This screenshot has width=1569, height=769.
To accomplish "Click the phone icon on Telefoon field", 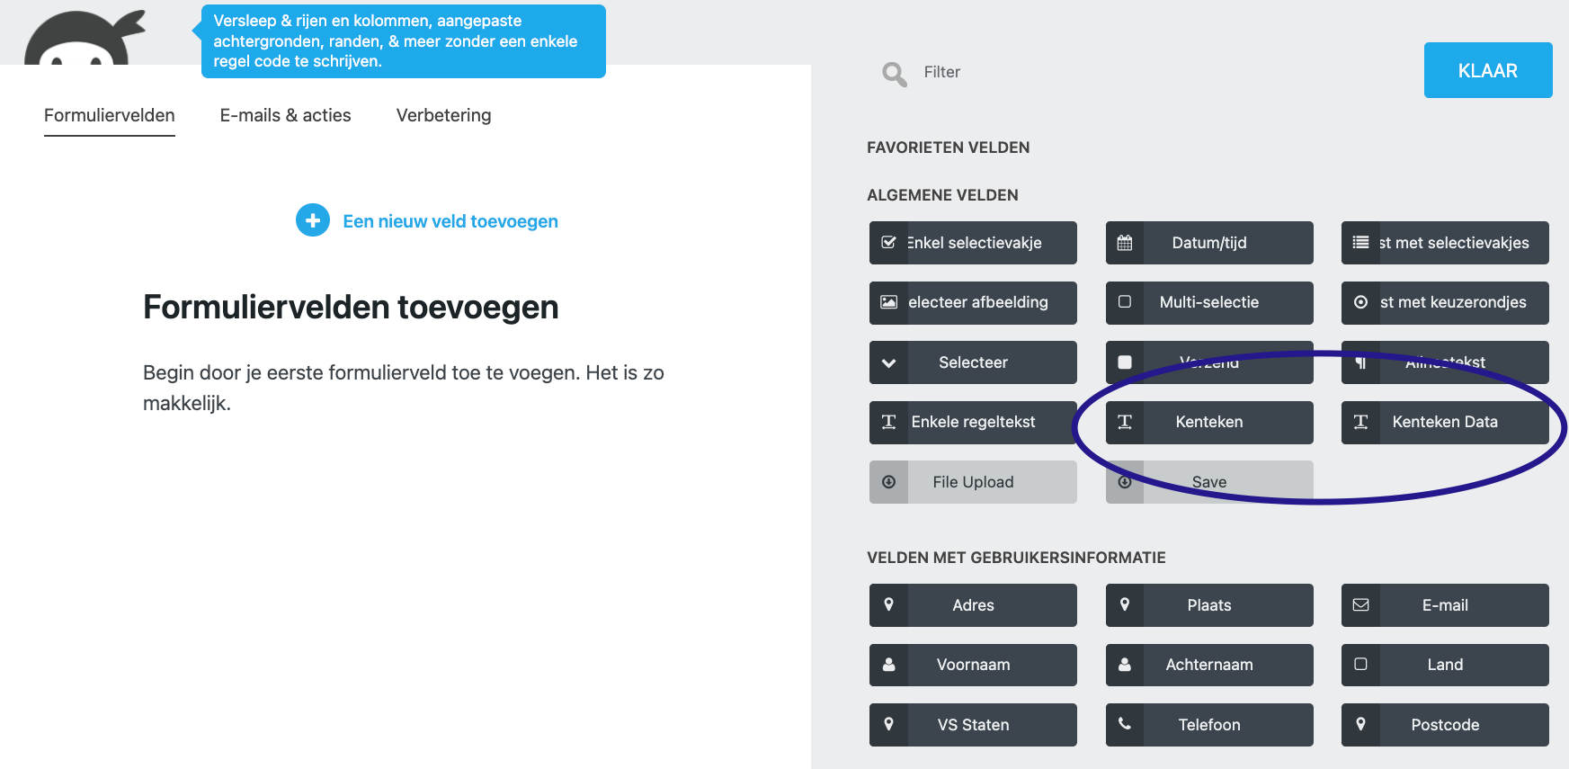I will (x=1125, y=724).
